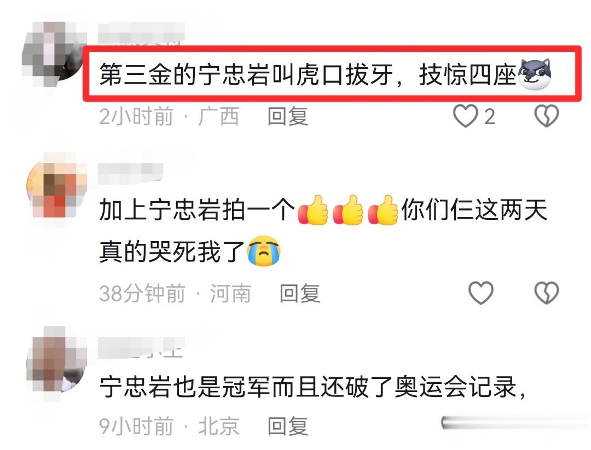Tap the 38分钟前 timestamp
The image size is (591, 450).
(x=142, y=293)
